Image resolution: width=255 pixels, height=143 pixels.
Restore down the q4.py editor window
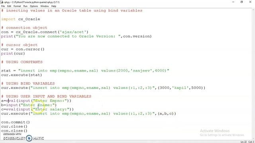pos(242,2)
